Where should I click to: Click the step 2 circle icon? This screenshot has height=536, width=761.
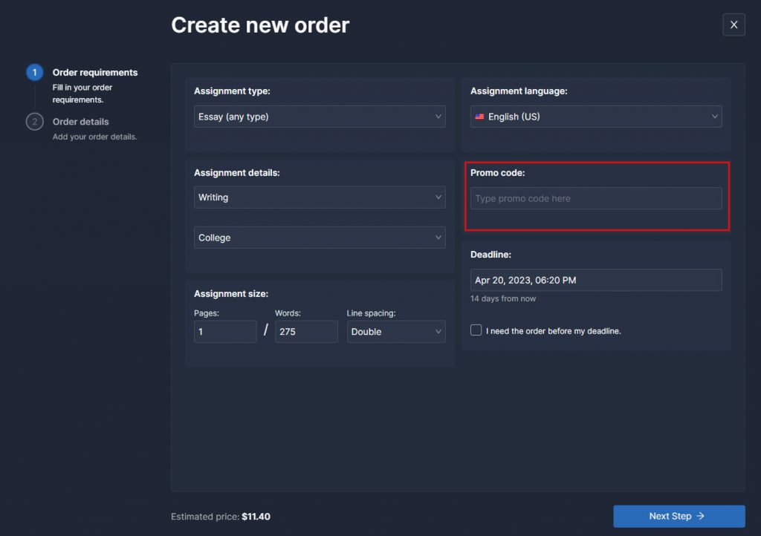(x=34, y=122)
